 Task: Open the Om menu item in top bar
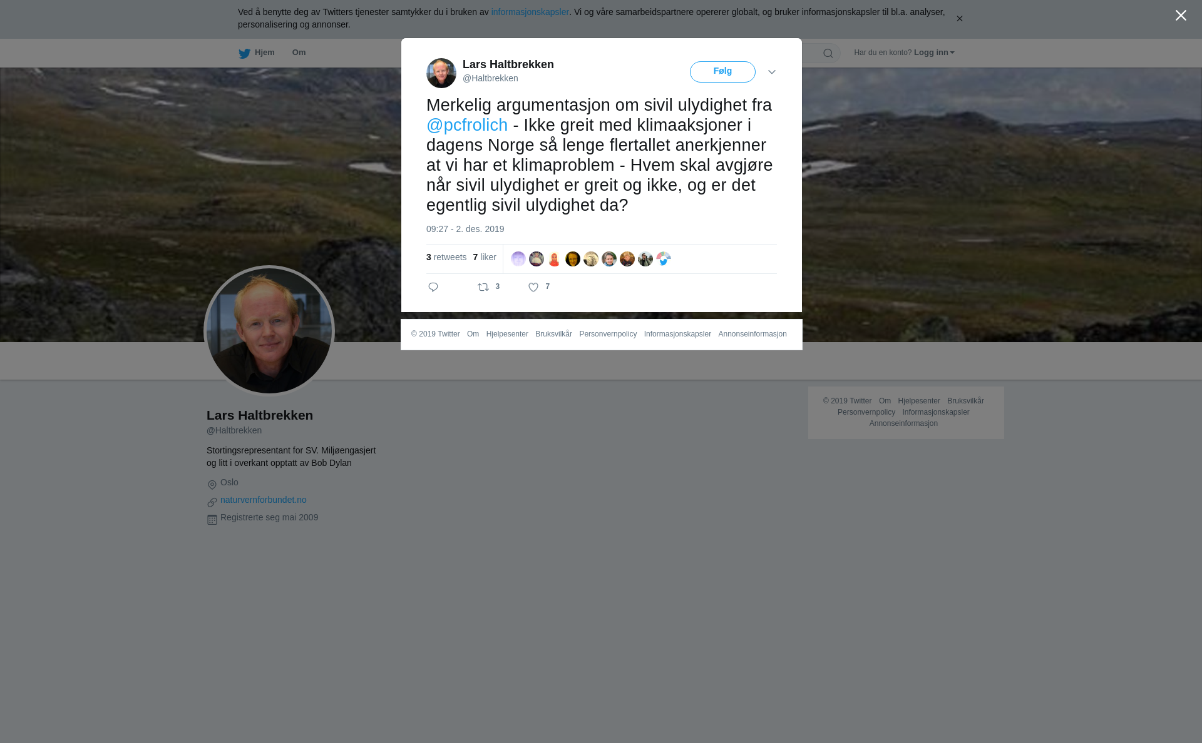coord(299,53)
